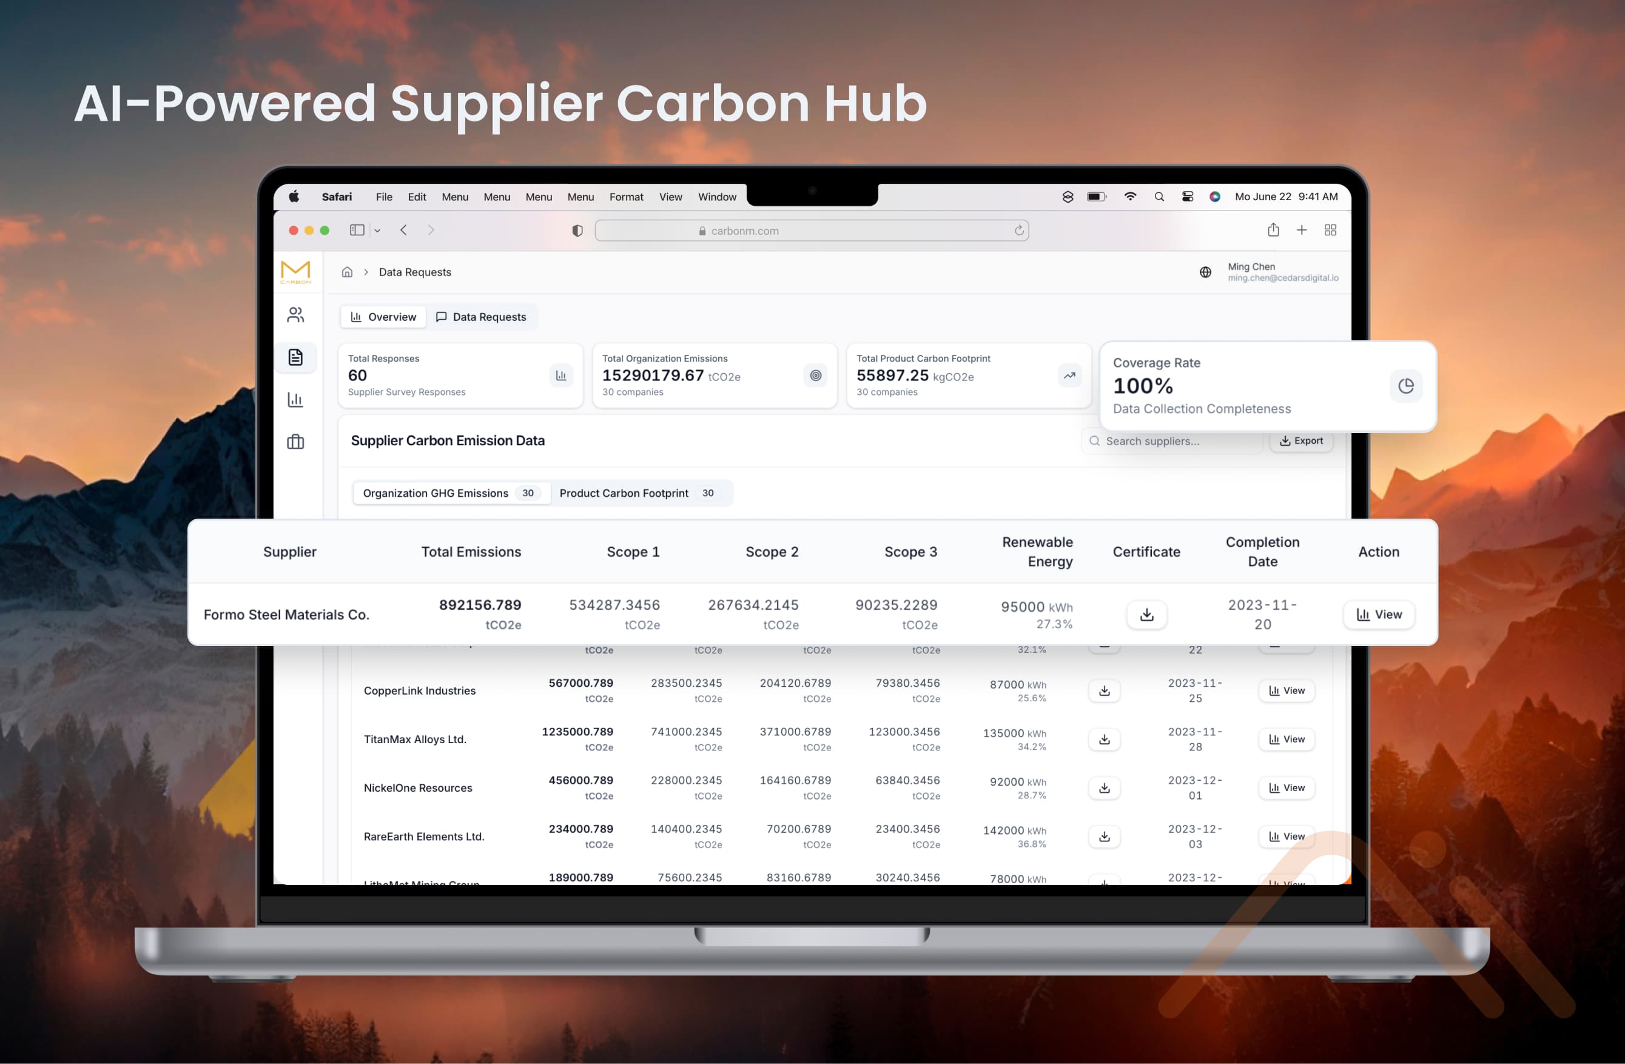Click the Export button

coord(1300,441)
